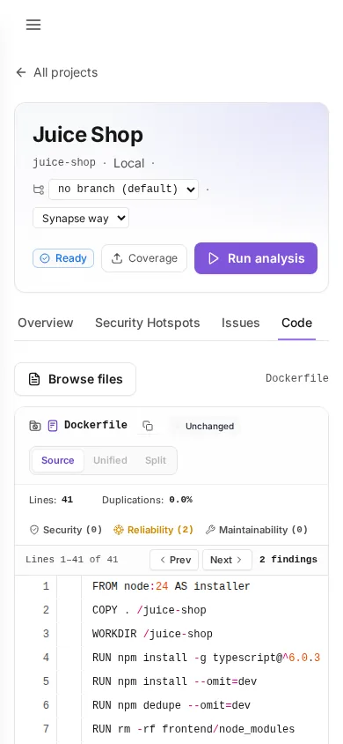
Task: Click the Lines 1–41 of 41 text
Action: point(72,560)
